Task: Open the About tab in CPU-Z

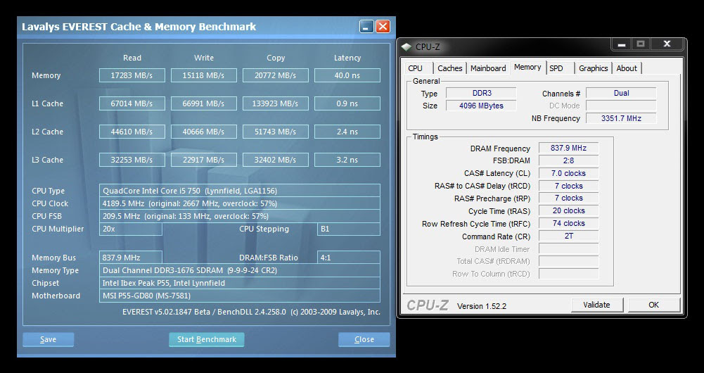Action: click(x=627, y=68)
